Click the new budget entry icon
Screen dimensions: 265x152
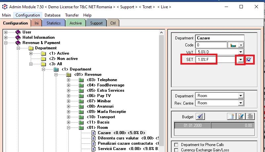point(232,117)
